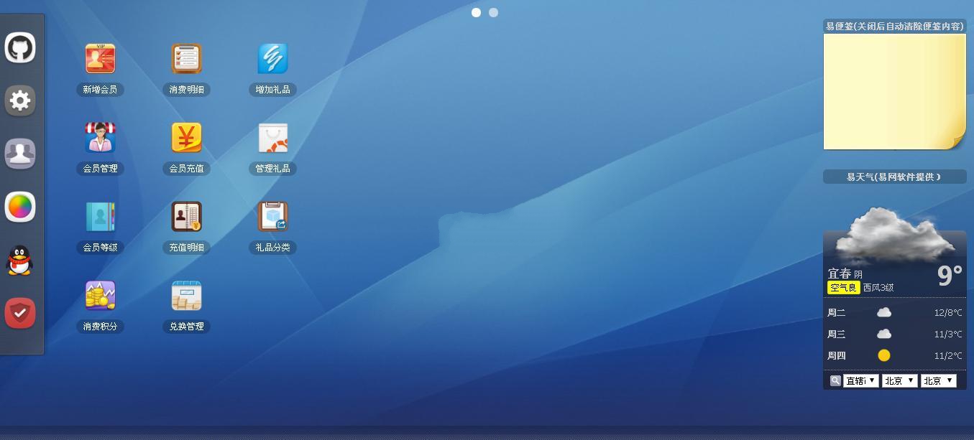Open 会员管理 member management icon
Screen dimensions: 974x440
pyautogui.click(x=100, y=138)
